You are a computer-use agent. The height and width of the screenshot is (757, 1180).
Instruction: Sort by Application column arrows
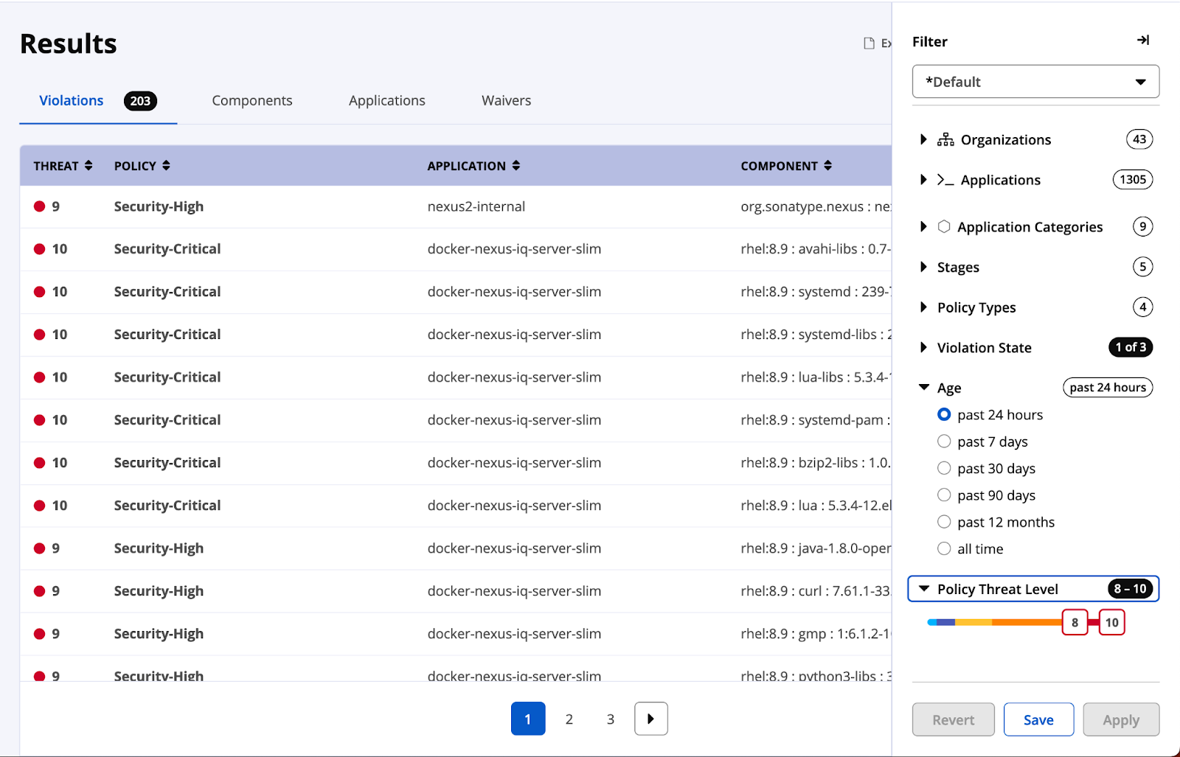(516, 166)
